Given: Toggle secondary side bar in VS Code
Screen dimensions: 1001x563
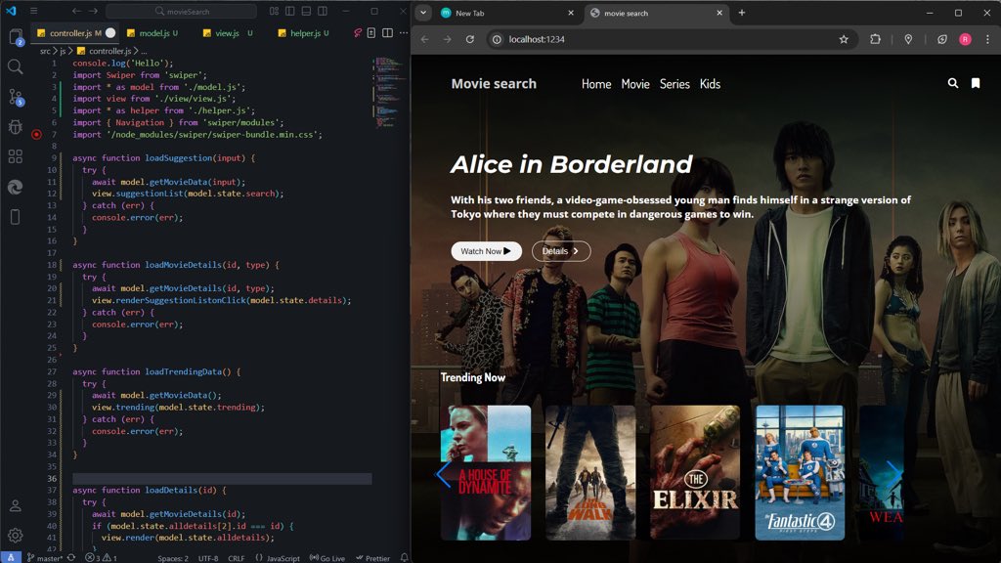Looking at the screenshot, I should point(323,11).
